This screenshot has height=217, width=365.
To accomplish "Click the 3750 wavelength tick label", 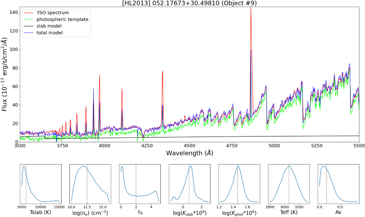I will pyautogui.click(x=62, y=146).
